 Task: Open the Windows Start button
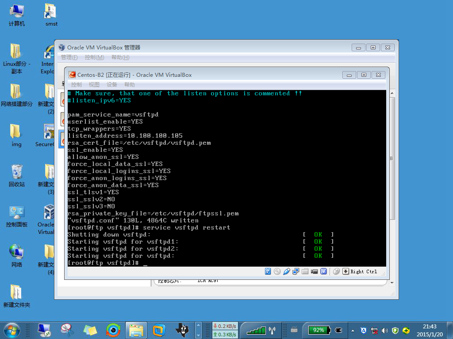pos(12,330)
